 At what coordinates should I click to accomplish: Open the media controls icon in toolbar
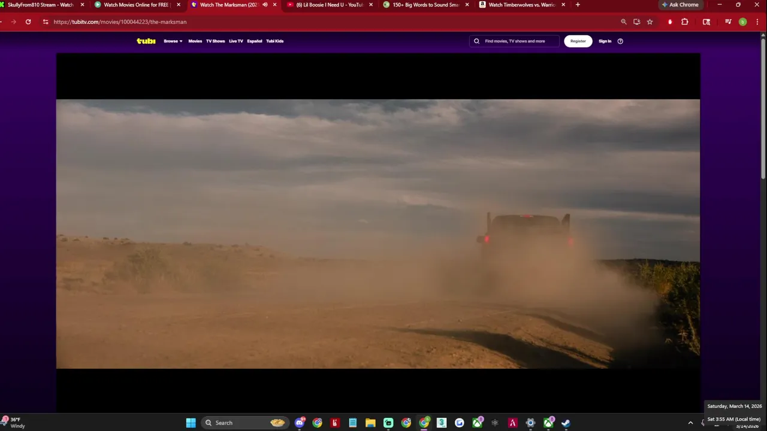(728, 22)
